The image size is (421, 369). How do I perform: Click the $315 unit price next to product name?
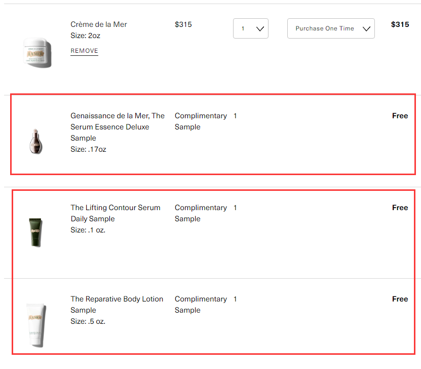(183, 24)
